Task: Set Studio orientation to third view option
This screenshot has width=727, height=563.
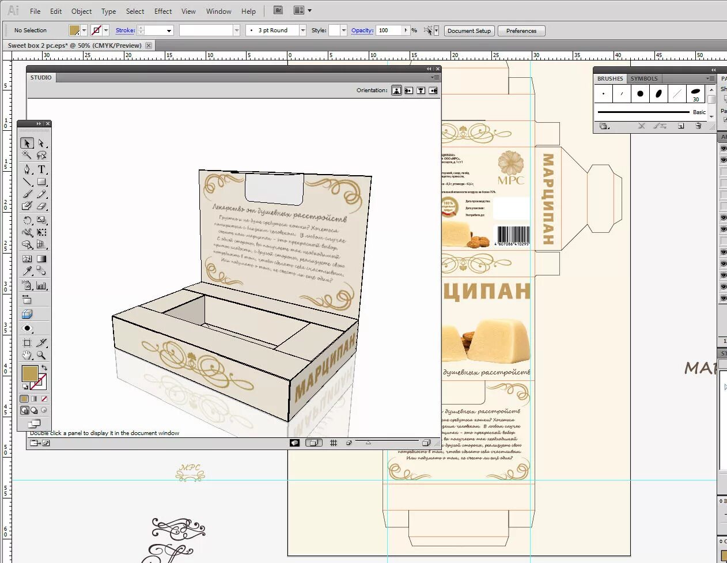Action: [421, 90]
